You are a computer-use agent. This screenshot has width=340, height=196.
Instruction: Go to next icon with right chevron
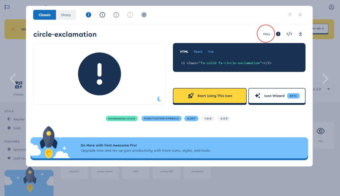[x=325, y=79]
